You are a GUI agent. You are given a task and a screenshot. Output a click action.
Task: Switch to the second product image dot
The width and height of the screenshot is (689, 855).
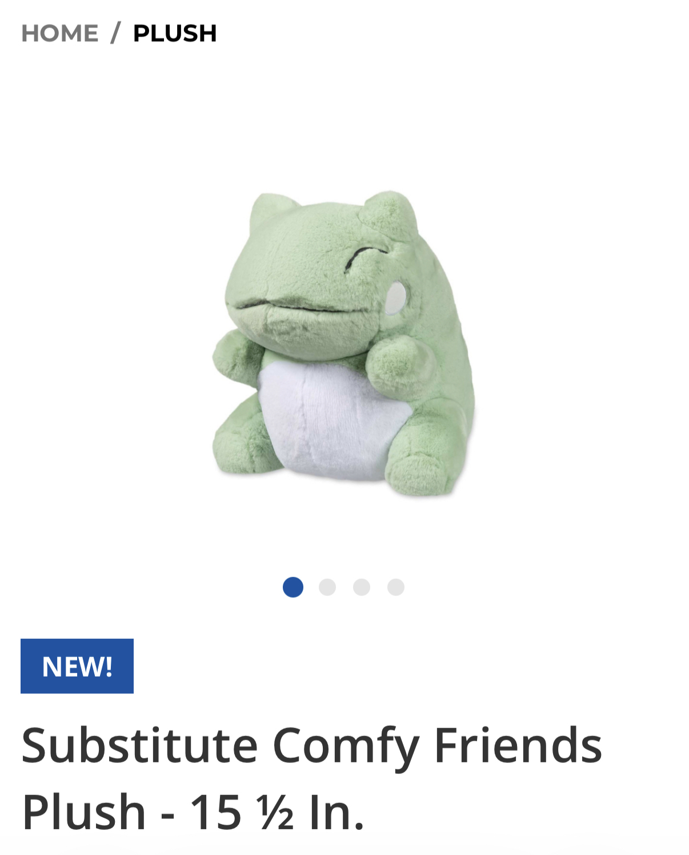coord(327,587)
